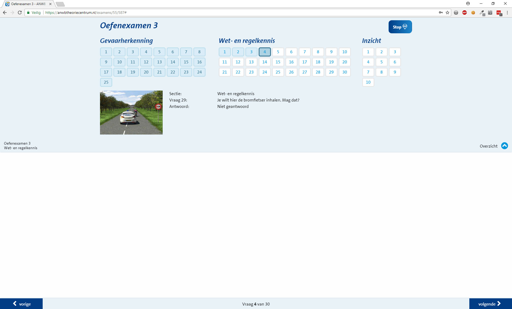Viewport: 512px width, 309px height.
Task: Open the cookie extension icon
Action: tap(473, 13)
